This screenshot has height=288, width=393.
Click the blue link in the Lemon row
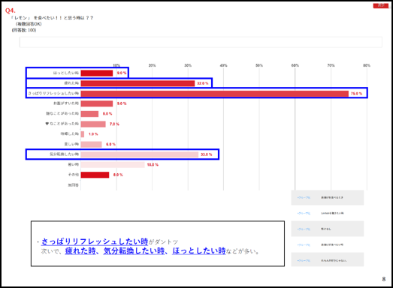[x=304, y=214]
